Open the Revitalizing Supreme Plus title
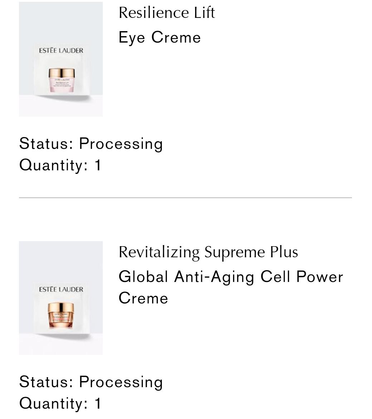This screenshot has width=372, height=419. (x=208, y=252)
